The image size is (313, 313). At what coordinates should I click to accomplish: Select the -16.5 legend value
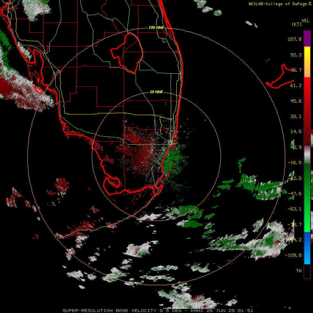(x=295, y=163)
